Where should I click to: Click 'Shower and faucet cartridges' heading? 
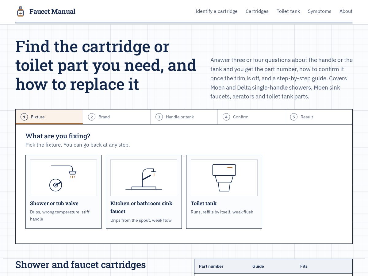pyautogui.click(x=81, y=265)
